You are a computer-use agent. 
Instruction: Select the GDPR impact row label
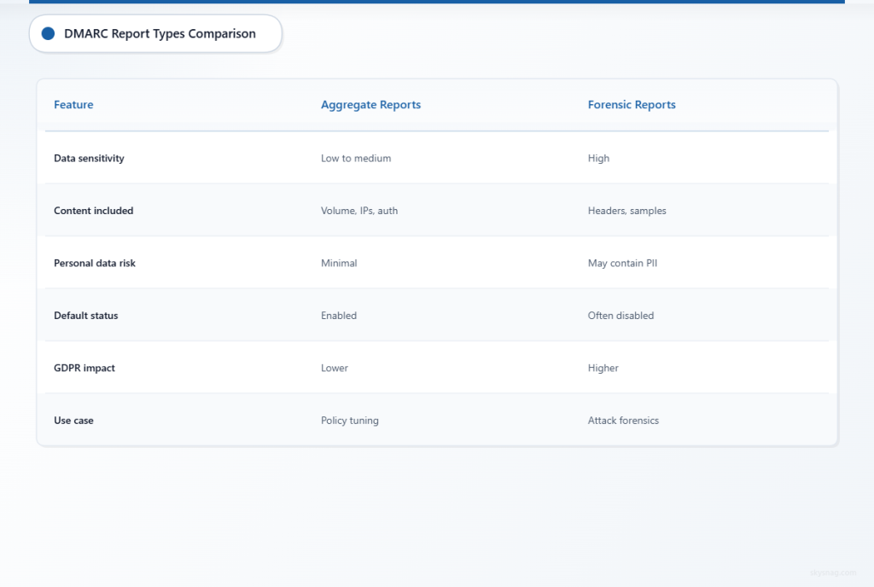click(84, 368)
